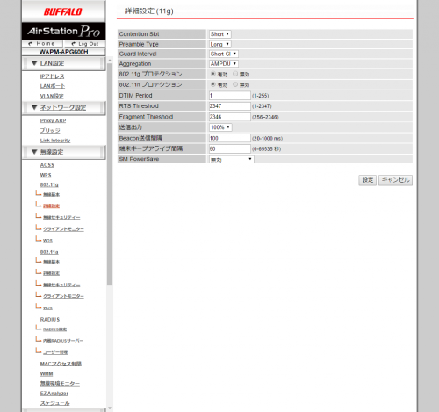
Task: Open the AOSS link in sidebar
Action: [47, 165]
